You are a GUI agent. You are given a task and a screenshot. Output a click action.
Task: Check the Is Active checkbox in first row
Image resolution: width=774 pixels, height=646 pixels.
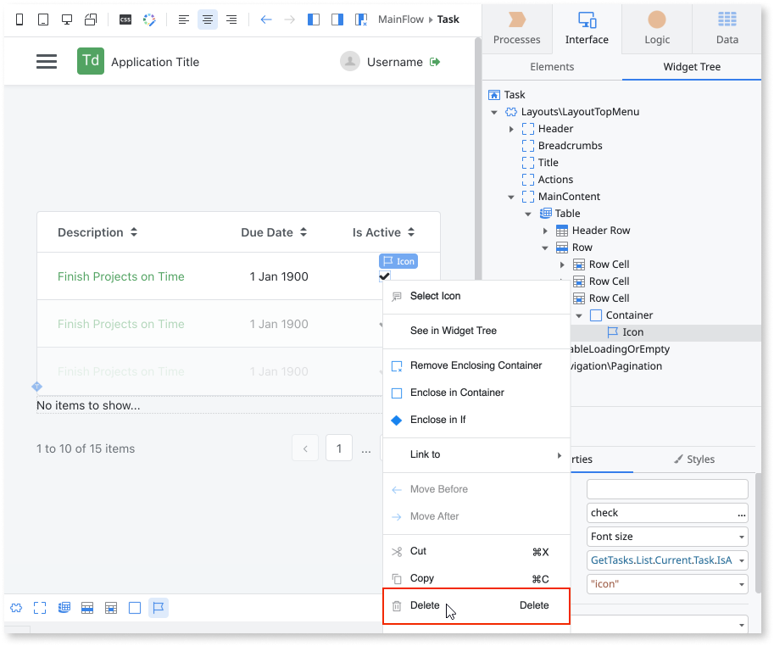coord(384,276)
